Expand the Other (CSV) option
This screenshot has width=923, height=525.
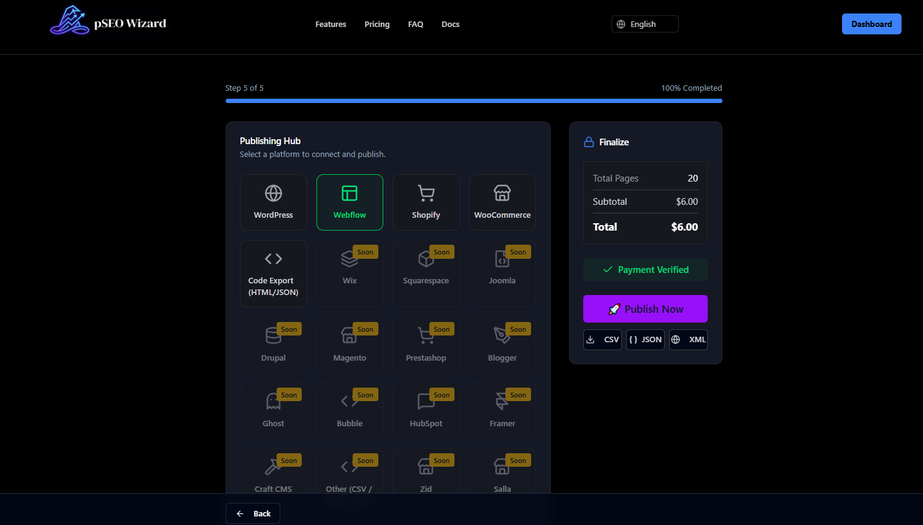click(350, 475)
